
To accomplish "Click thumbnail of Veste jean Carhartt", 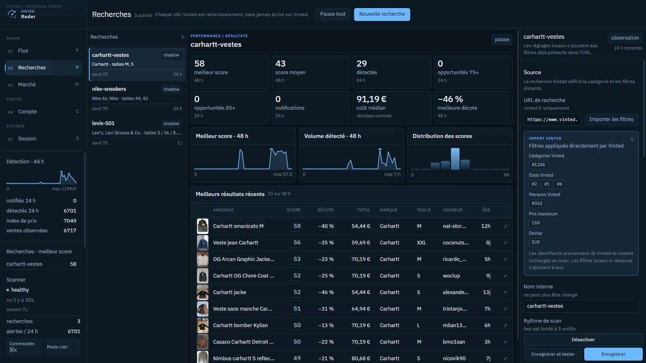I will [203, 243].
